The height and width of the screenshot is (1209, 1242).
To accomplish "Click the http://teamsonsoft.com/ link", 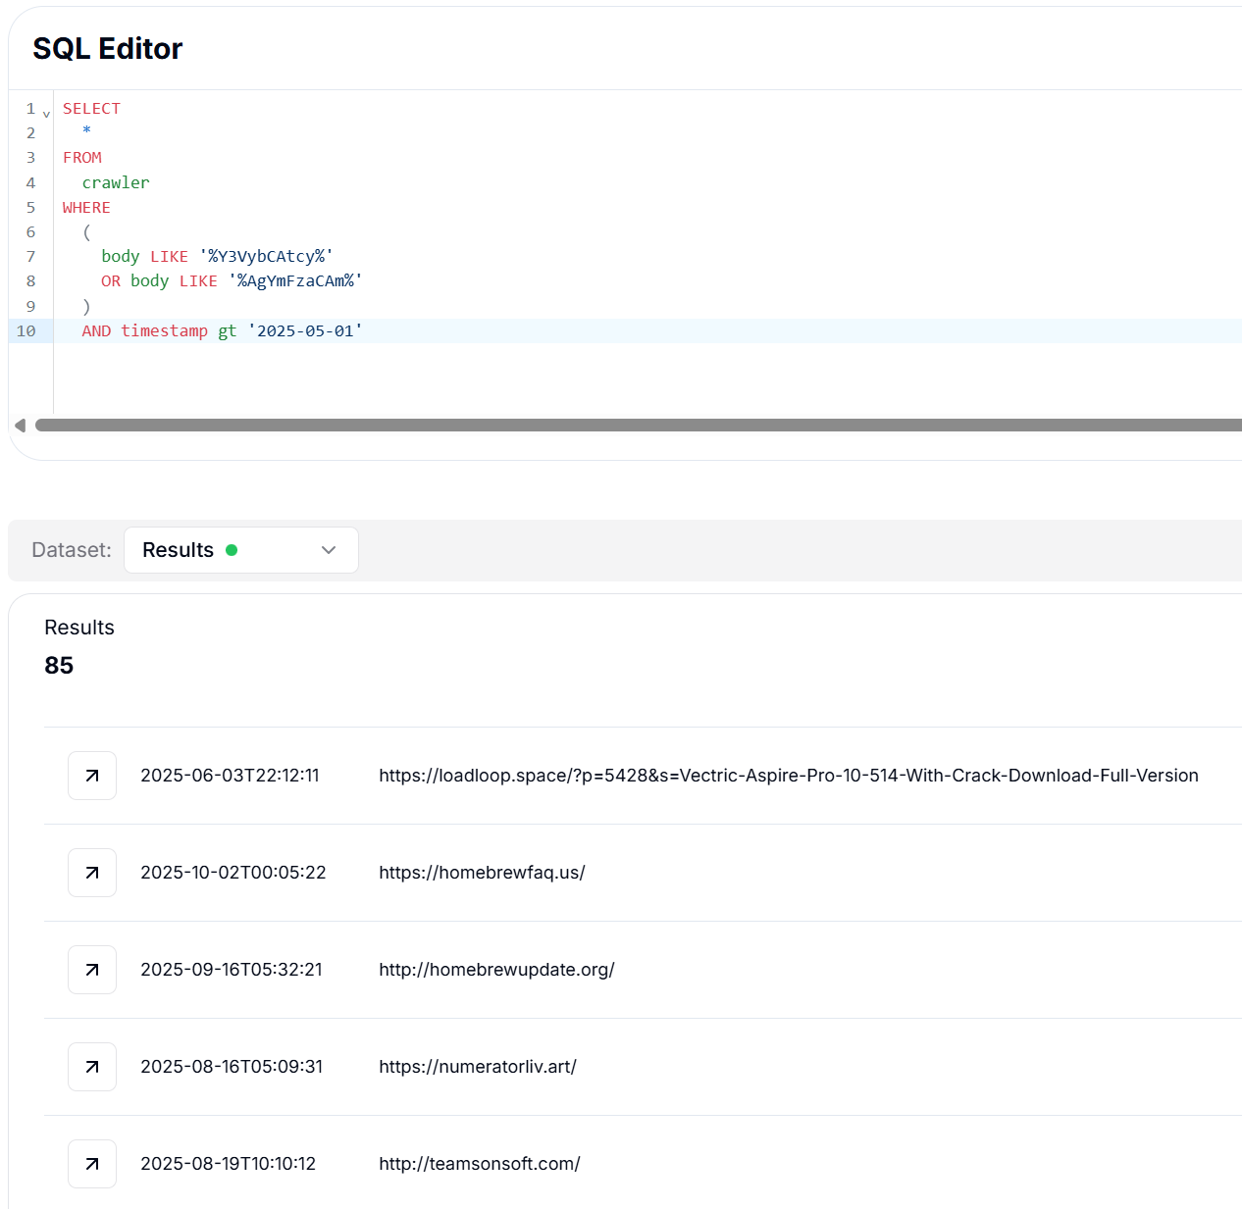I will coord(480,1164).
